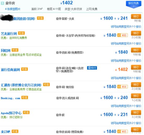Select the ¥1600 + ¥241 price

tap(114, 18)
